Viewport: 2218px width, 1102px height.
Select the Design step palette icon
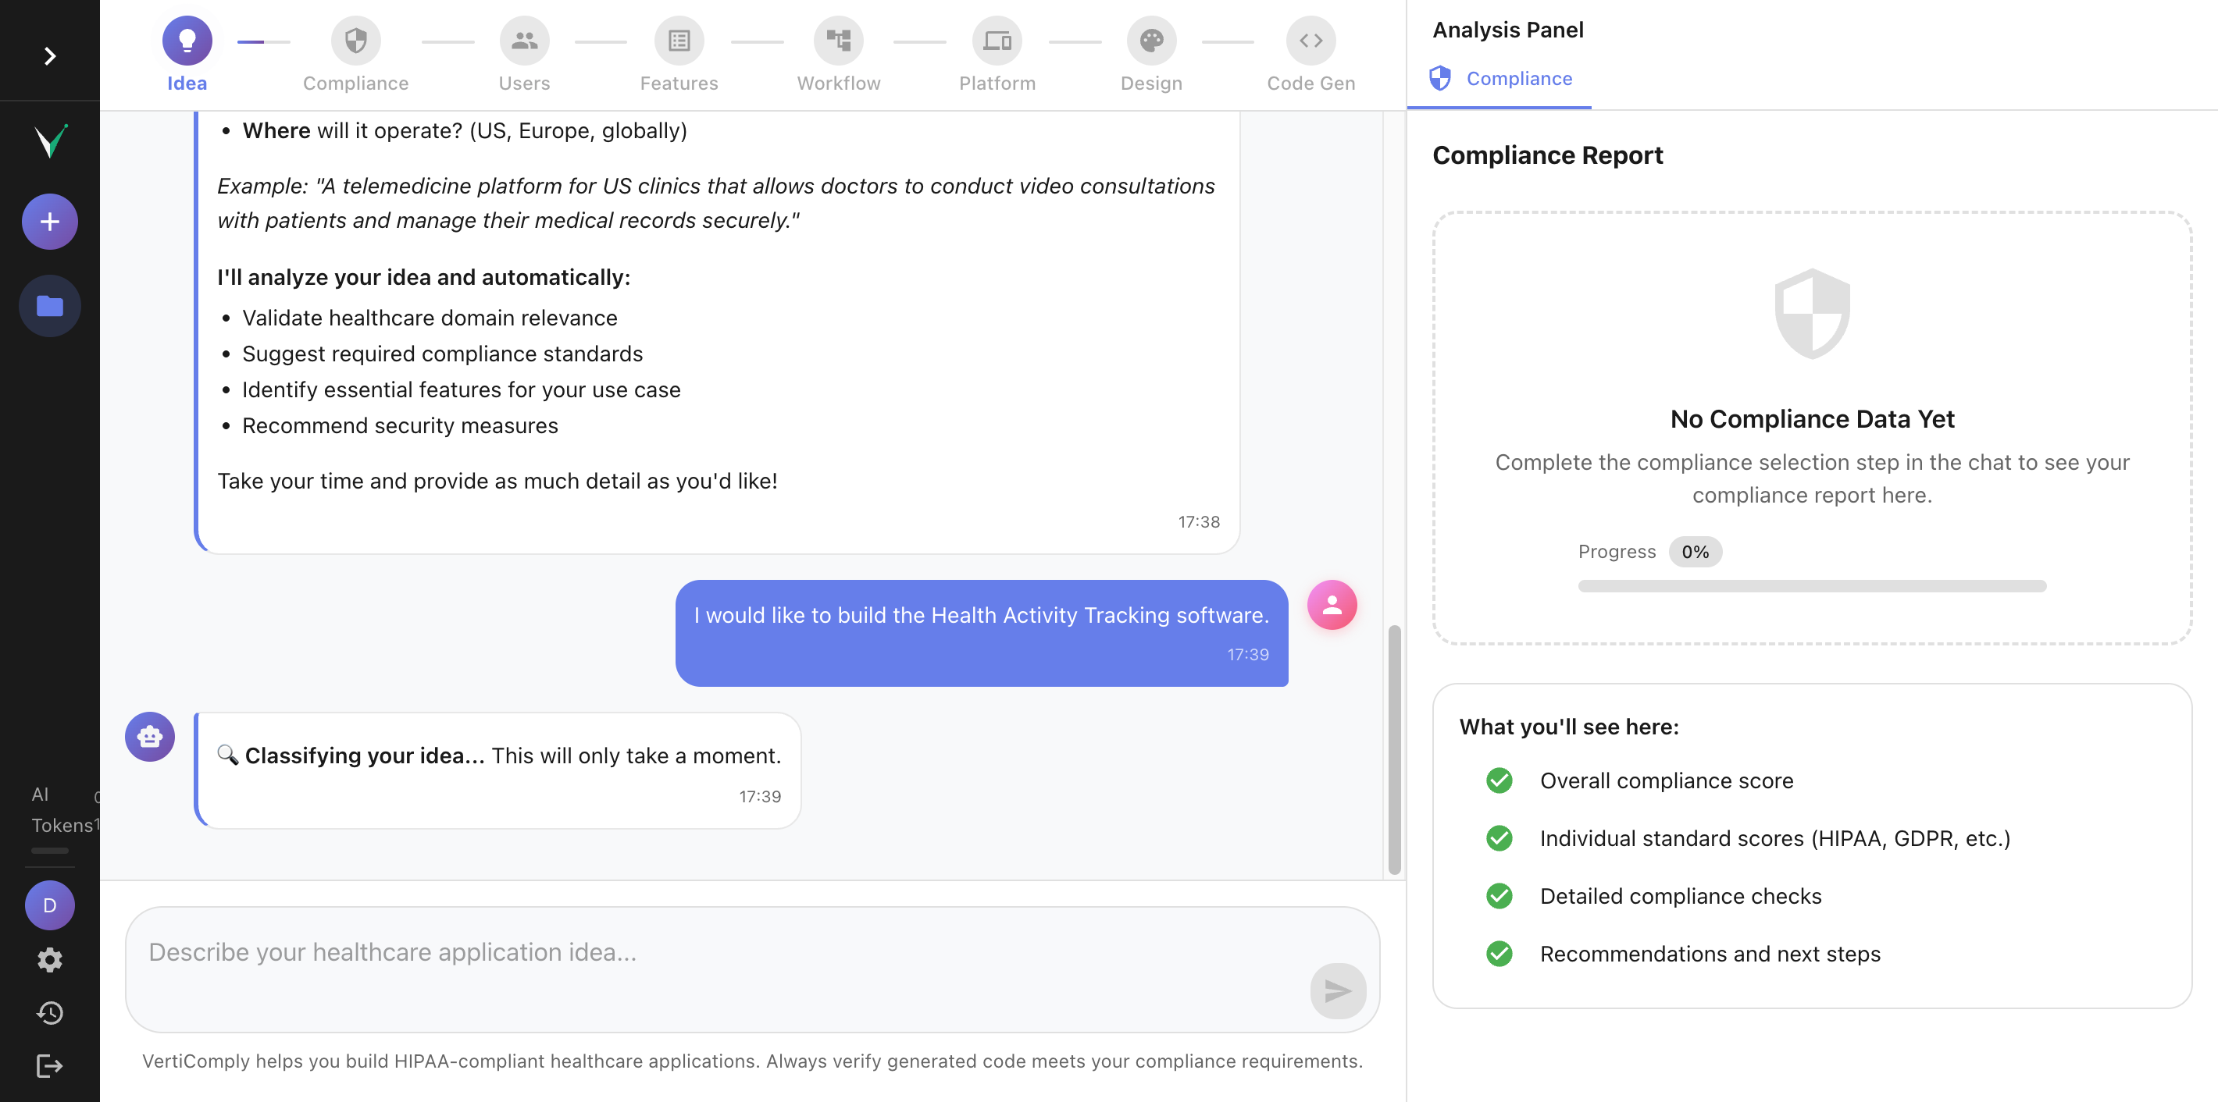pos(1151,40)
